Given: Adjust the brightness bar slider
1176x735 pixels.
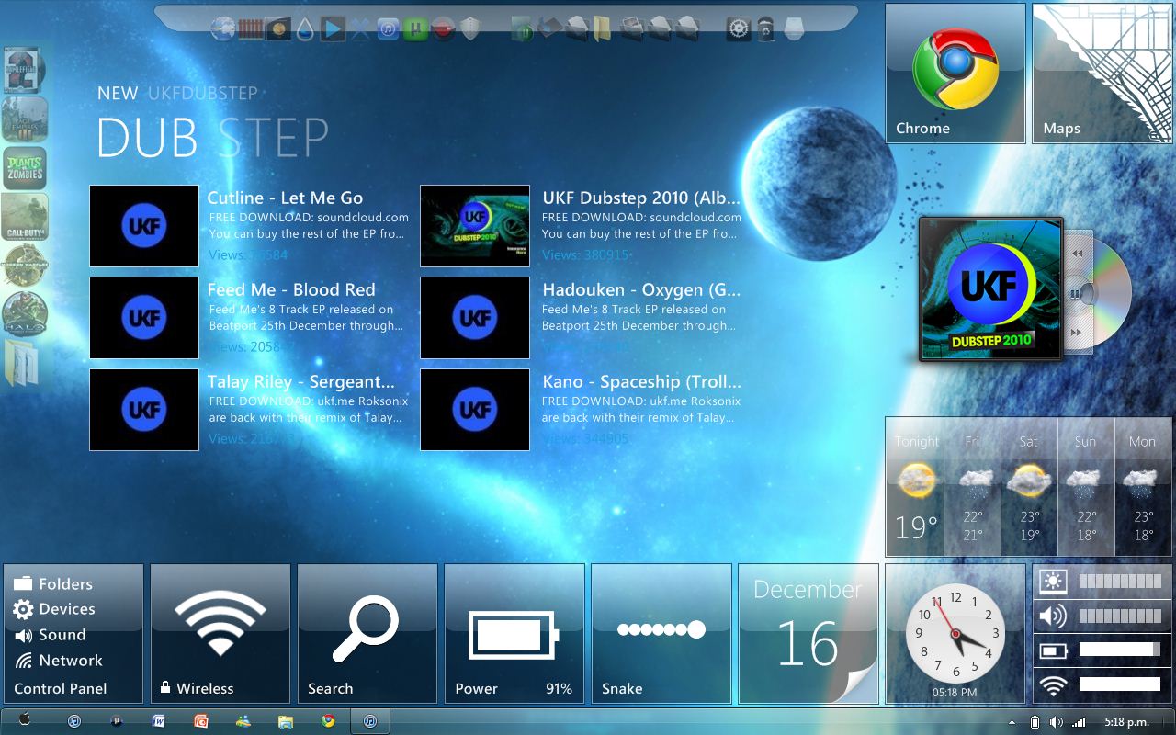Looking at the screenshot, I should 1120,582.
